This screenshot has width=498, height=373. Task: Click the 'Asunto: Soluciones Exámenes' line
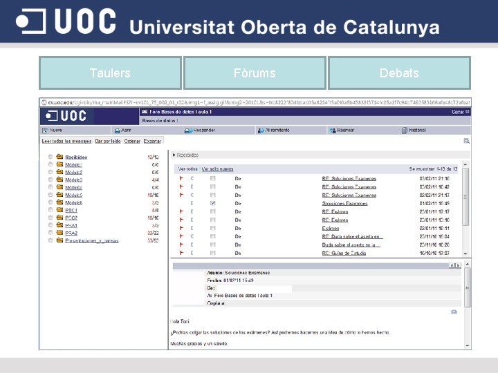pos(239,273)
